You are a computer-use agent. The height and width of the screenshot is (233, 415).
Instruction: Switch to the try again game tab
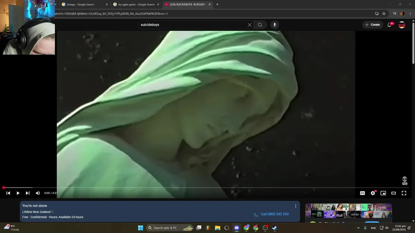coord(136,5)
